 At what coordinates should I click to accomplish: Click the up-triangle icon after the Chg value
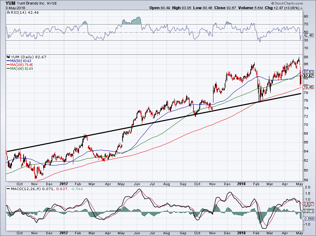click(302, 8)
